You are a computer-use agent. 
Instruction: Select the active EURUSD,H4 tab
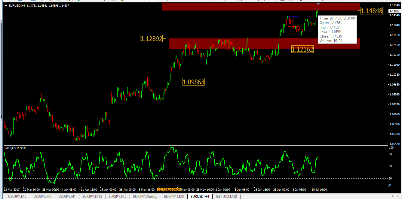pyautogui.click(x=200, y=197)
